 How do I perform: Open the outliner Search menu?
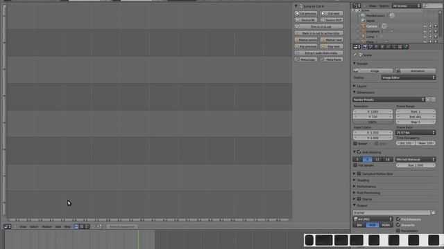pyautogui.click(x=384, y=6)
